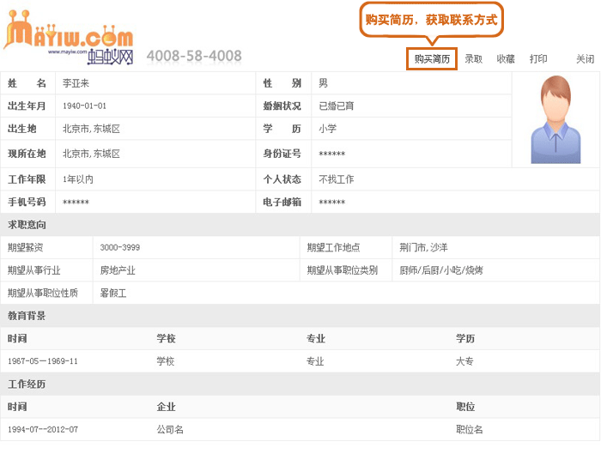Click the company value 公司名
This screenshot has width=601, height=466.
[x=170, y=430]
